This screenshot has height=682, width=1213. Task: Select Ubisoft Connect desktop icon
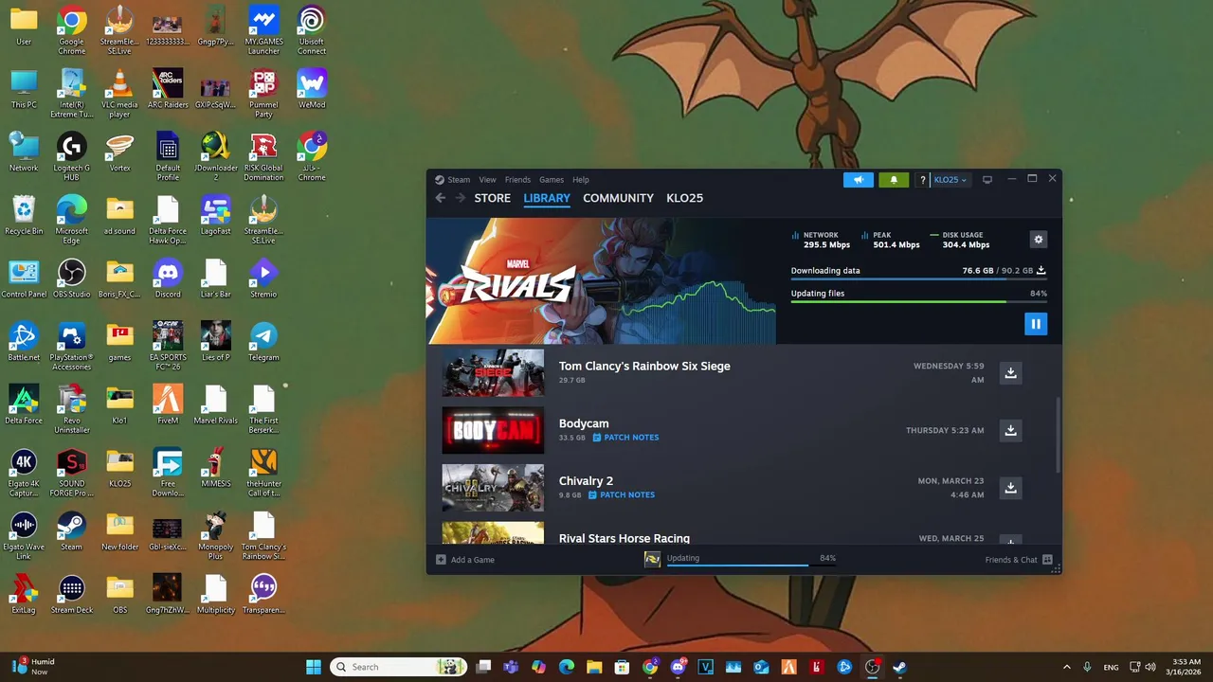[311, 30]
